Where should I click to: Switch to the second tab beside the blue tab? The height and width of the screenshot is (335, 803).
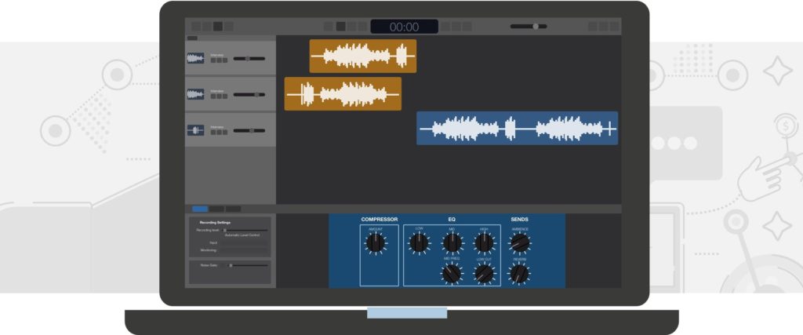click(216, 209)
